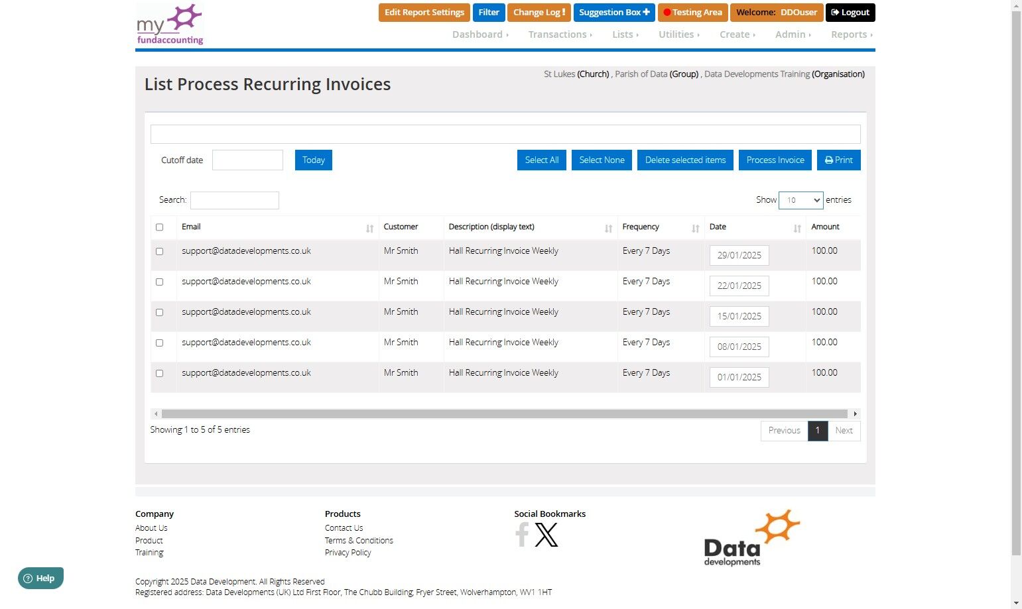
Task: Check the row dated 29/01/2025
Action: (x=159, y=251)
